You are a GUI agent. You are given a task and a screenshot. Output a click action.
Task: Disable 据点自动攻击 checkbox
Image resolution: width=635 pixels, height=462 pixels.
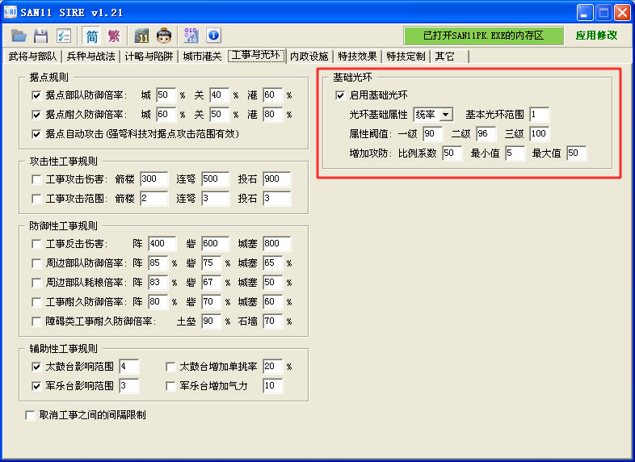(x=36, y=133)
